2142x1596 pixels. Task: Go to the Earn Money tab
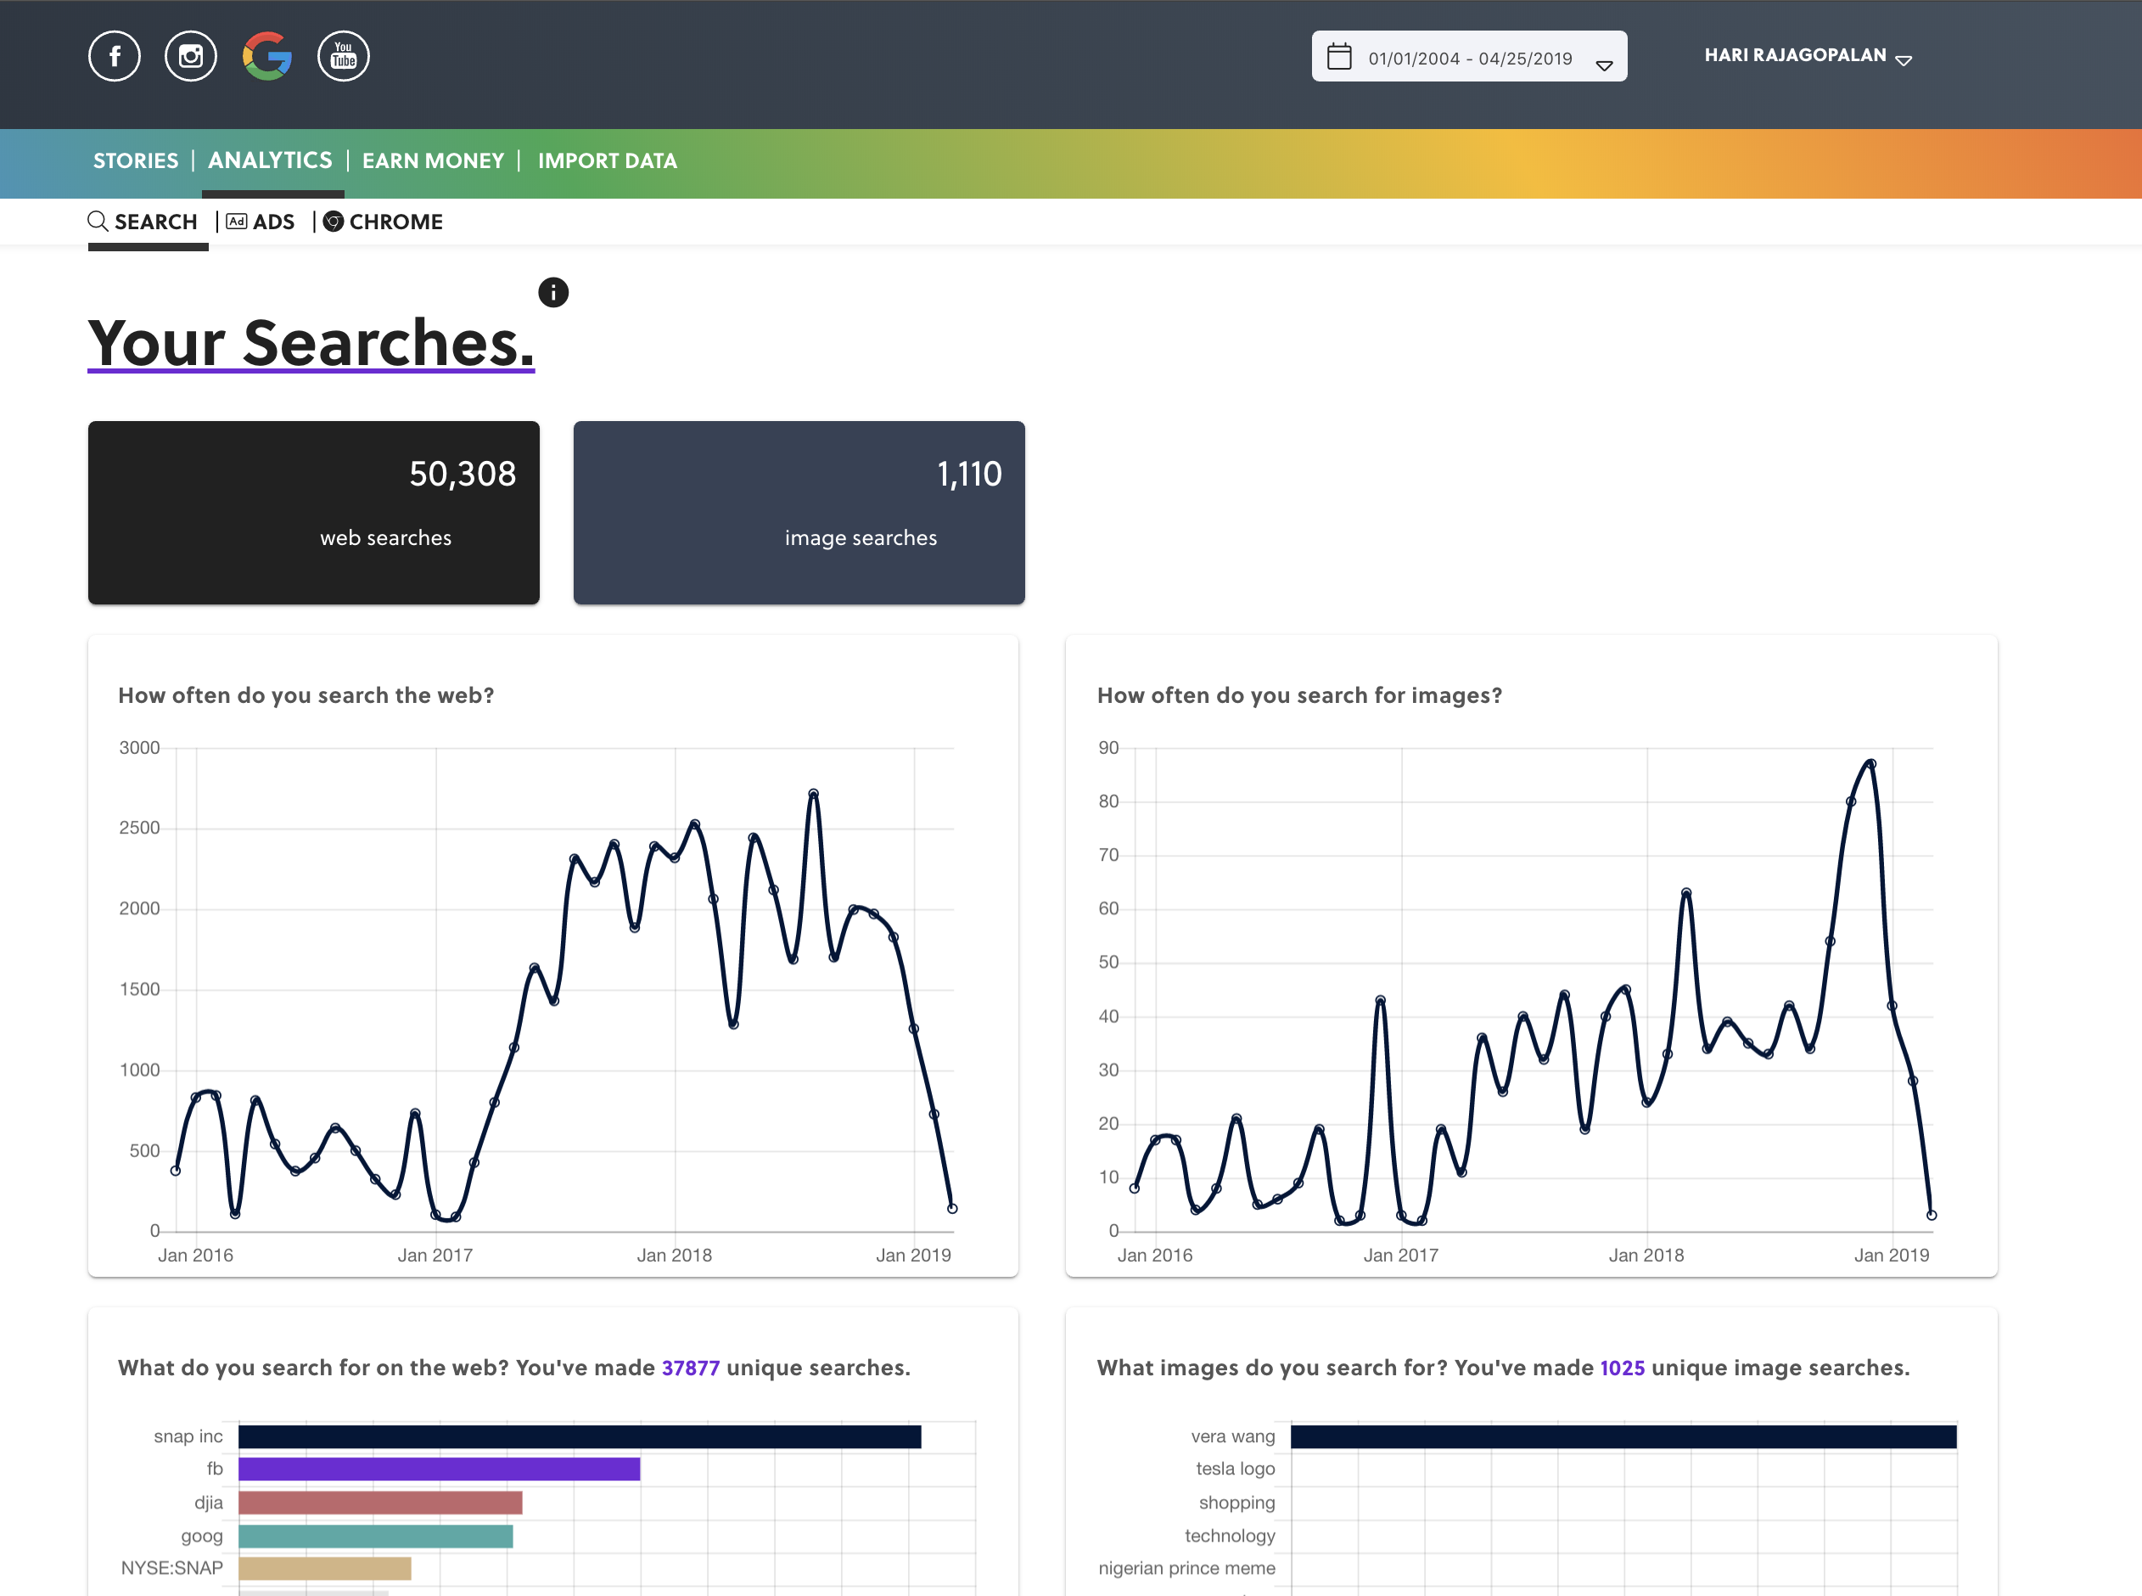click(433, 160)
